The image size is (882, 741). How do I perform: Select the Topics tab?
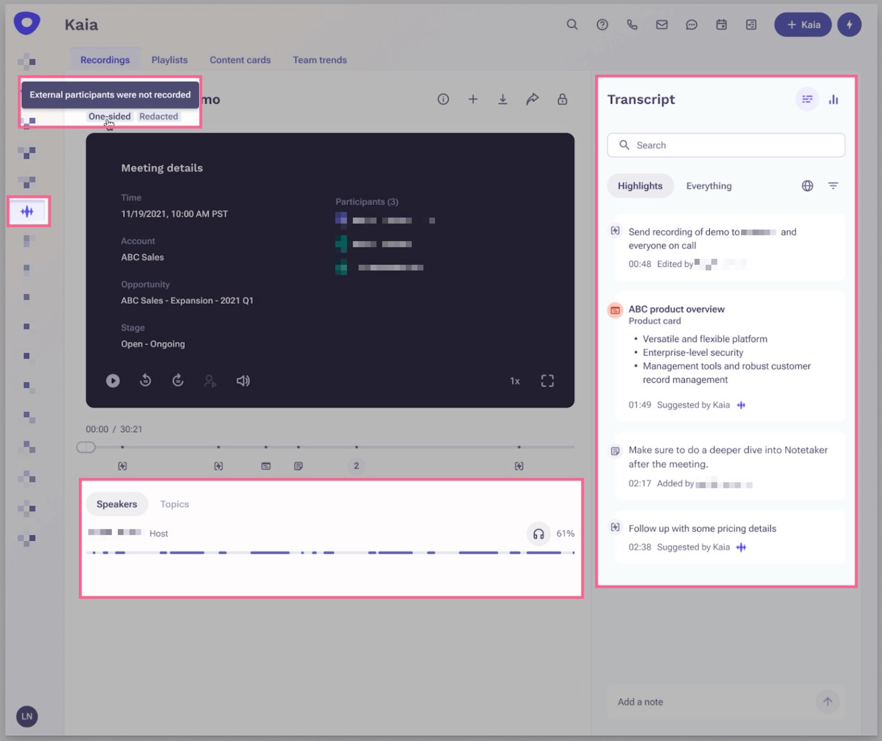click(x=174, y=504)
